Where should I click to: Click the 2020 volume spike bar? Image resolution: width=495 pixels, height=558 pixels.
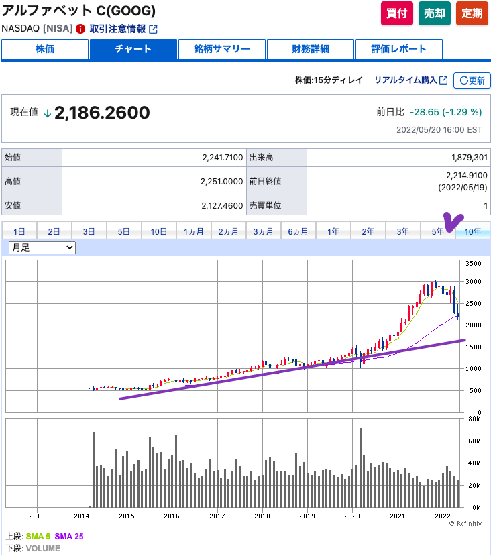360,467
